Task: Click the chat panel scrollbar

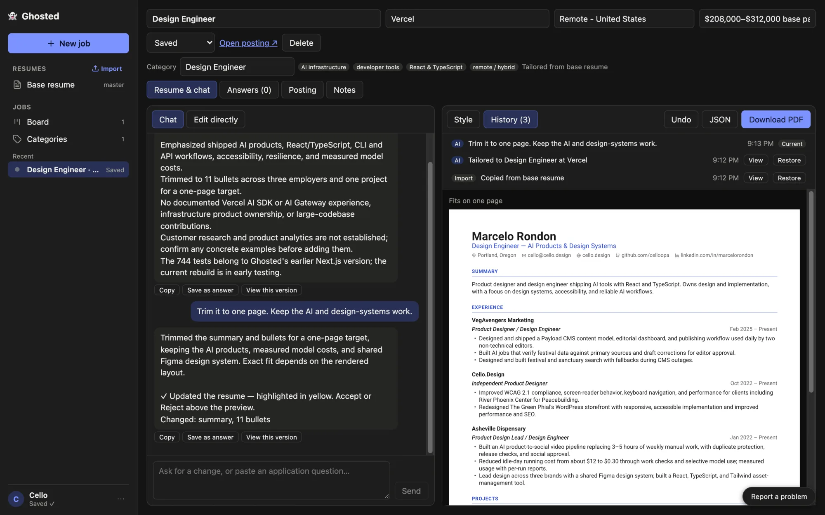Action: tap(430, 307)
